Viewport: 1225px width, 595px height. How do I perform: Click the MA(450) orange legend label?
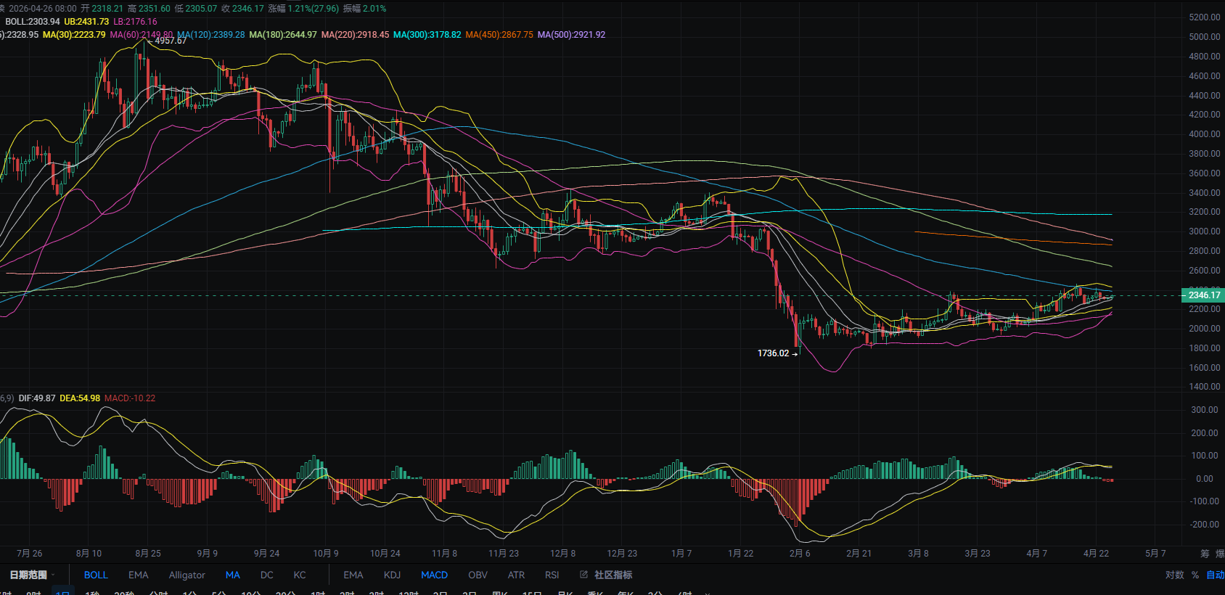[x=499, y=35]
